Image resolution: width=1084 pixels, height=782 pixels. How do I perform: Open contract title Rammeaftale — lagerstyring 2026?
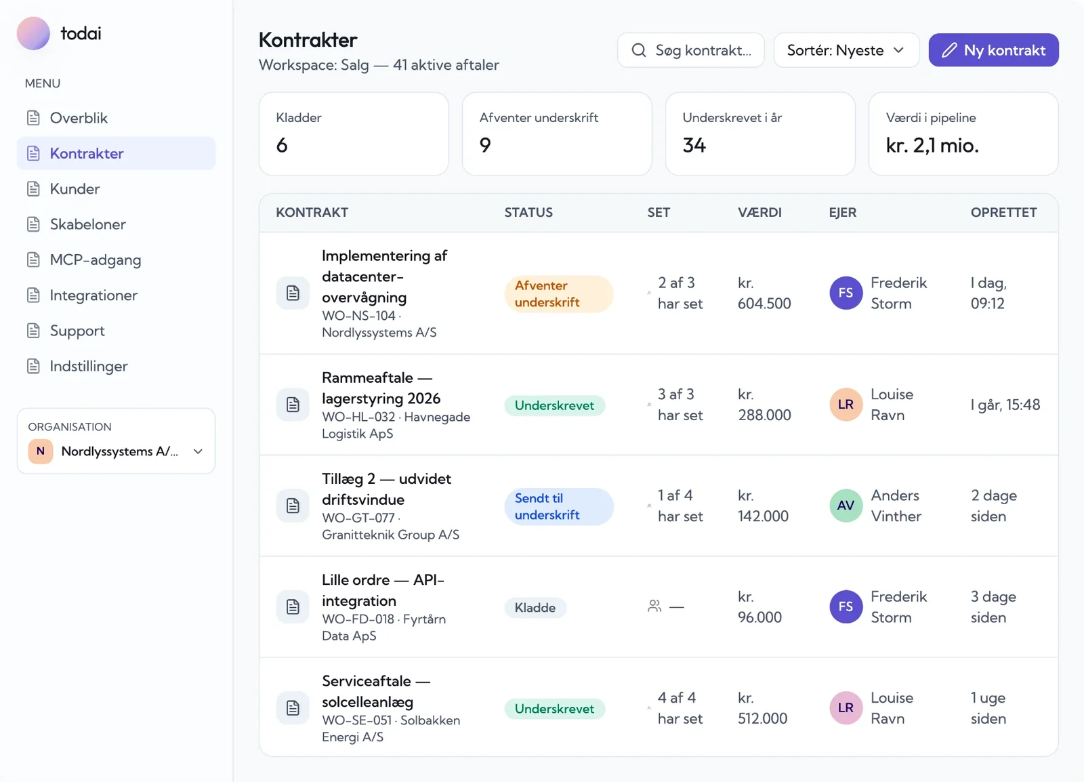tap(381, 388)
